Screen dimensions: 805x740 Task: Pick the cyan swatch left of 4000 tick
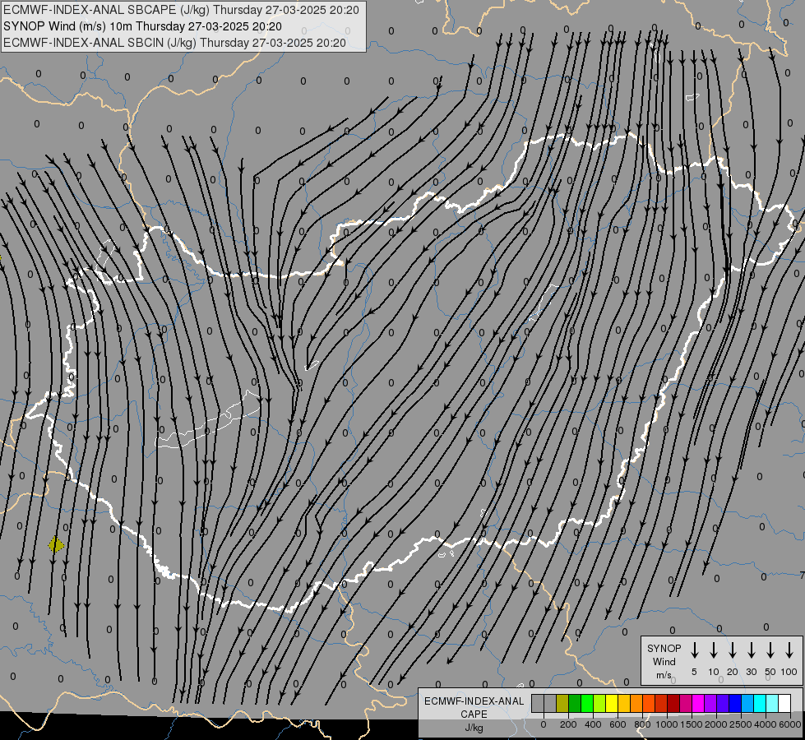pos(761,703)
